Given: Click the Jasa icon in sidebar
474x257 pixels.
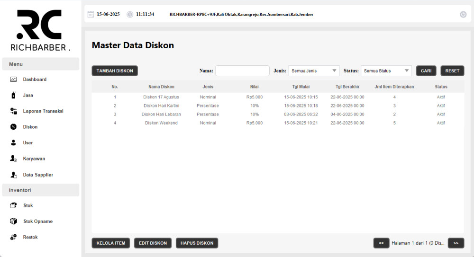Looking at the screenshot, I should tap(14, 95).
